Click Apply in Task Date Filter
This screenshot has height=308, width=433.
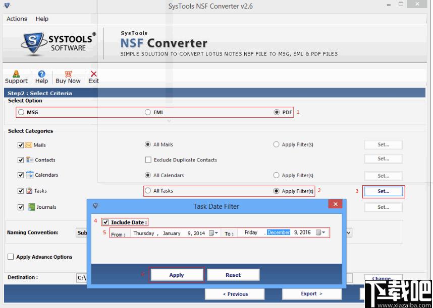coord(177,275)
